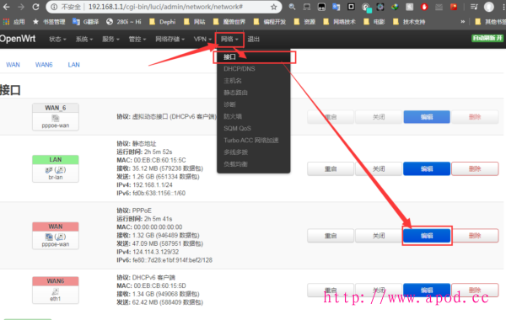Select 主机名 in the 网络 menu
The width and height of the screenshot is (506, 320).
click(254, 81)
